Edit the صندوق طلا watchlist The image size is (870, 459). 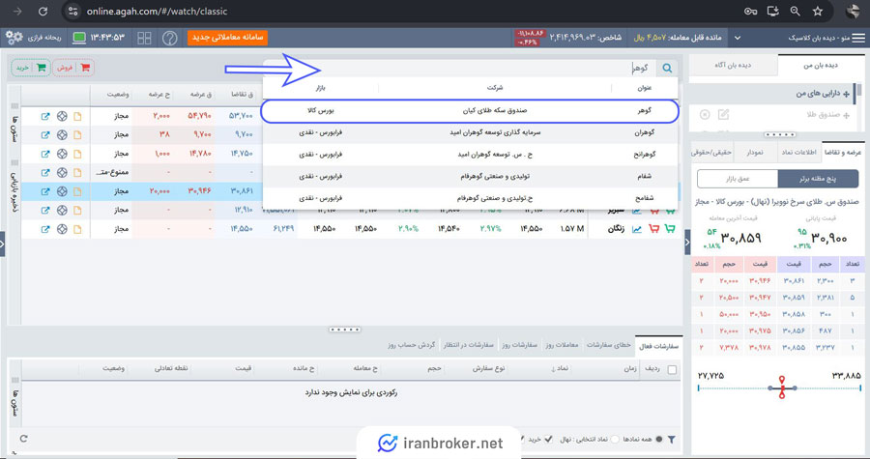[x=723, y=115]
